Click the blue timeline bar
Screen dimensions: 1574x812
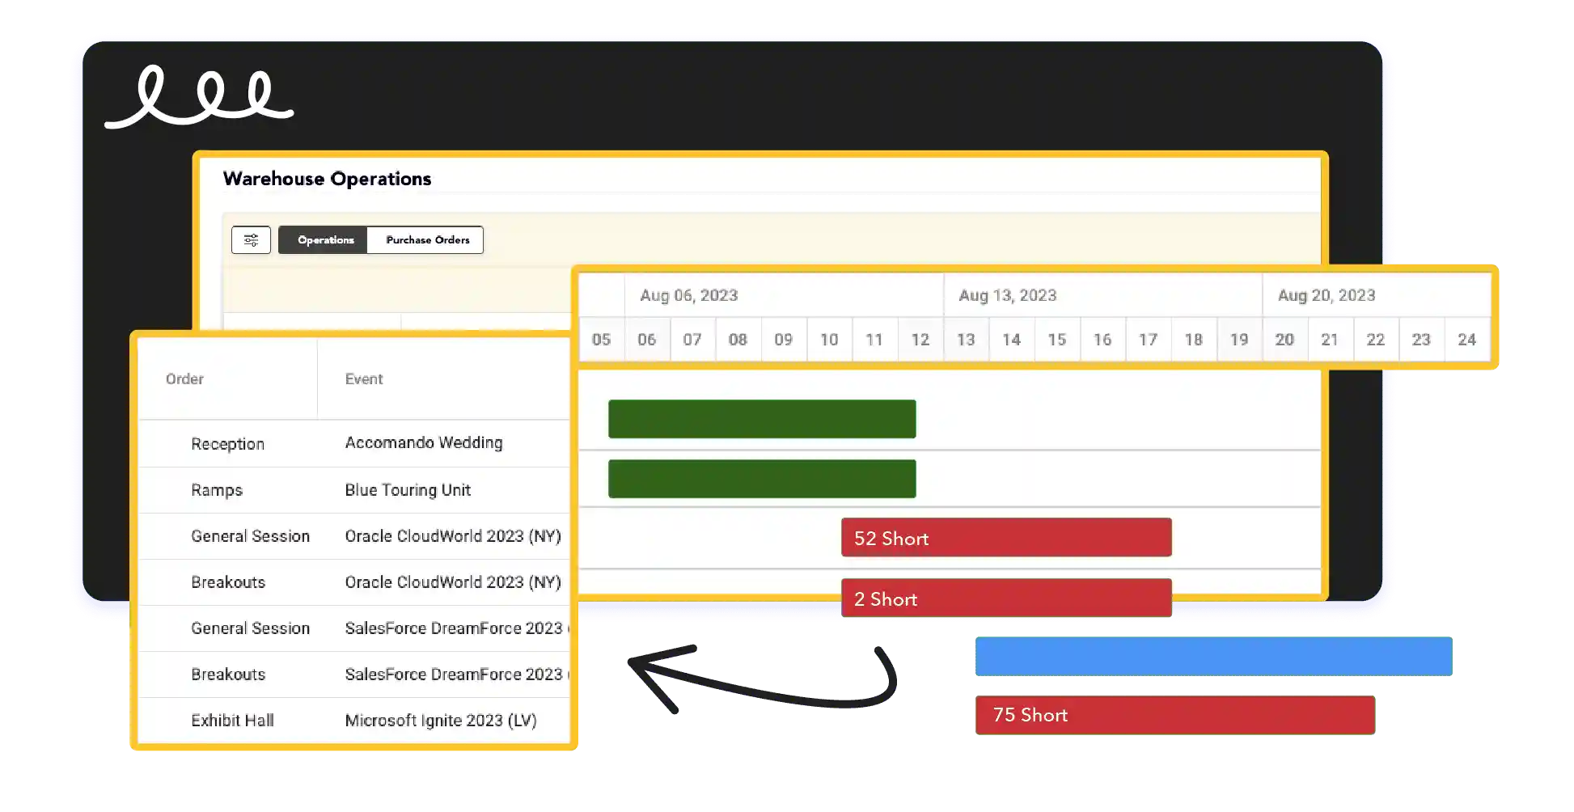[x=1212, y=657]
